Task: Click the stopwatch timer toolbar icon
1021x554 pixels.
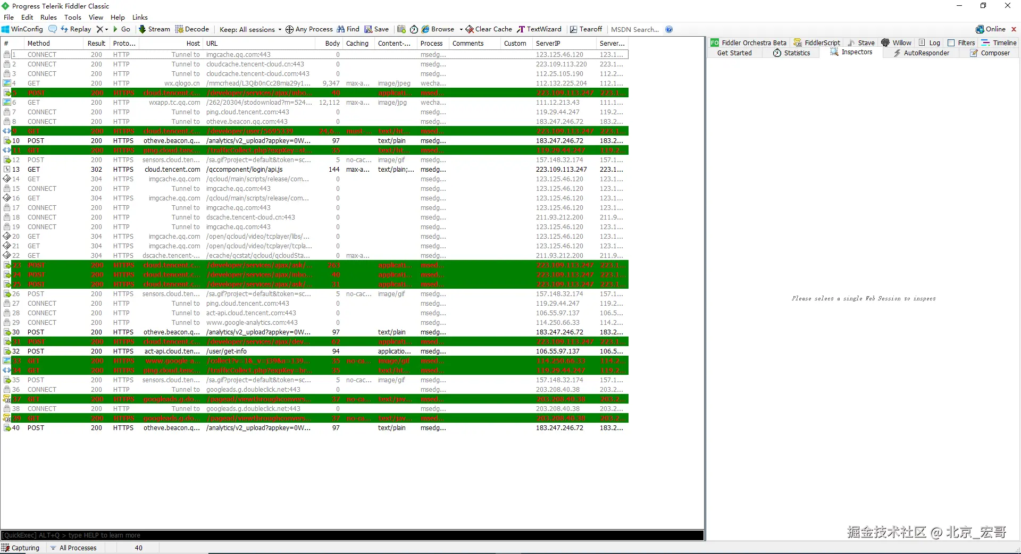Action: point(414,29)
